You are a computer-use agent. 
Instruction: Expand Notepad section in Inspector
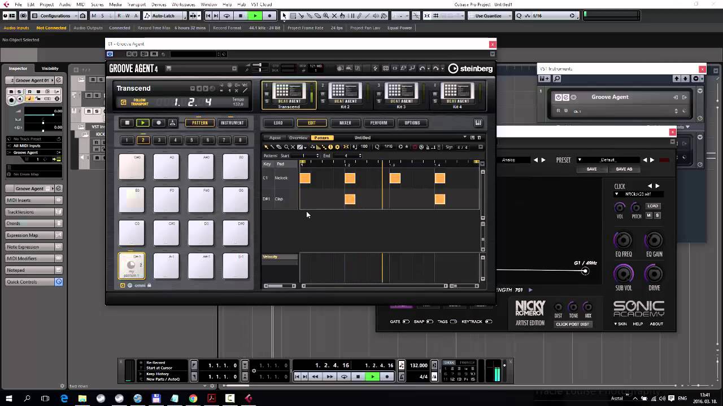34,270
